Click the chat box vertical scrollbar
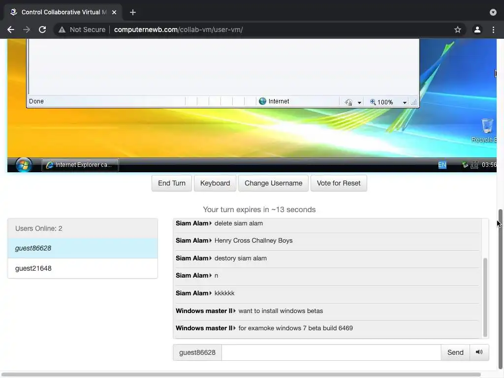The width and height of the screenshot is (504, 378). (x=485, y=297)
